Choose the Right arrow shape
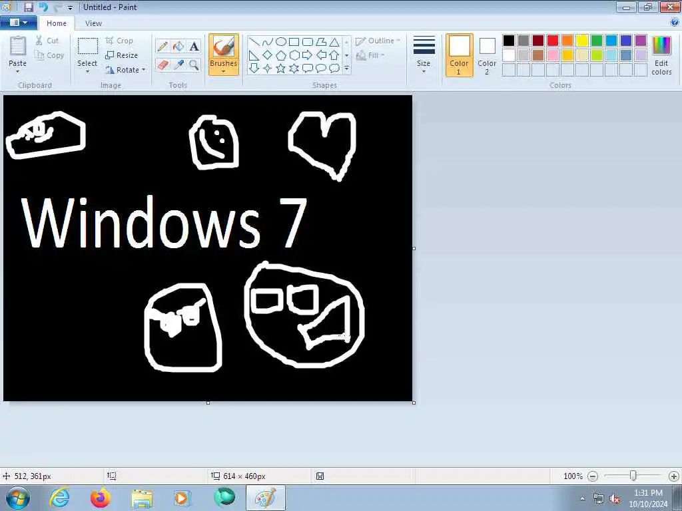Image resolution: width=682 pixels, height=511 pixels. (x=308, y=55)
